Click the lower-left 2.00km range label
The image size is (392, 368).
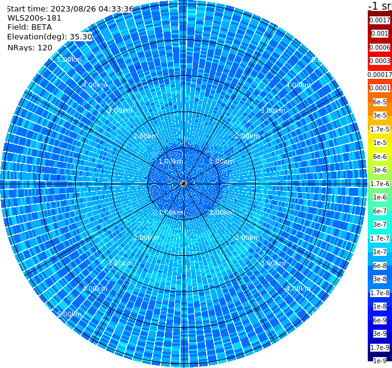pyautogui.click(x=146, y=238)
